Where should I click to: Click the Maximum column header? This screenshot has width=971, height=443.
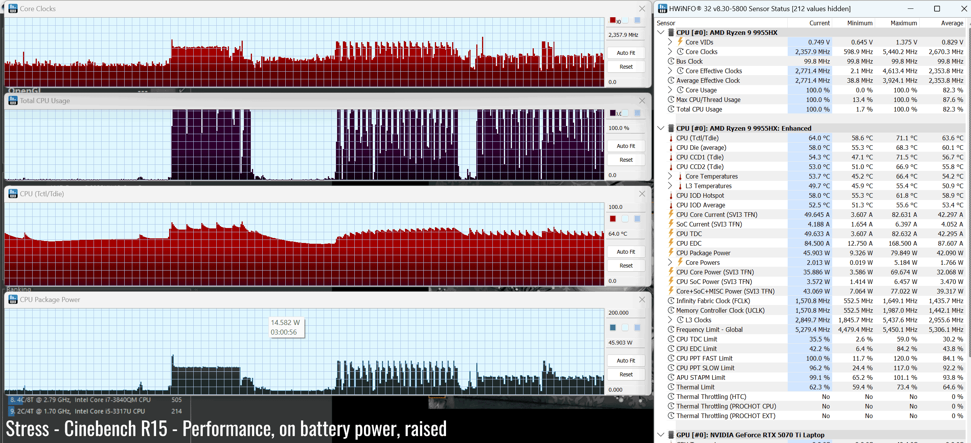click(903, 23)
